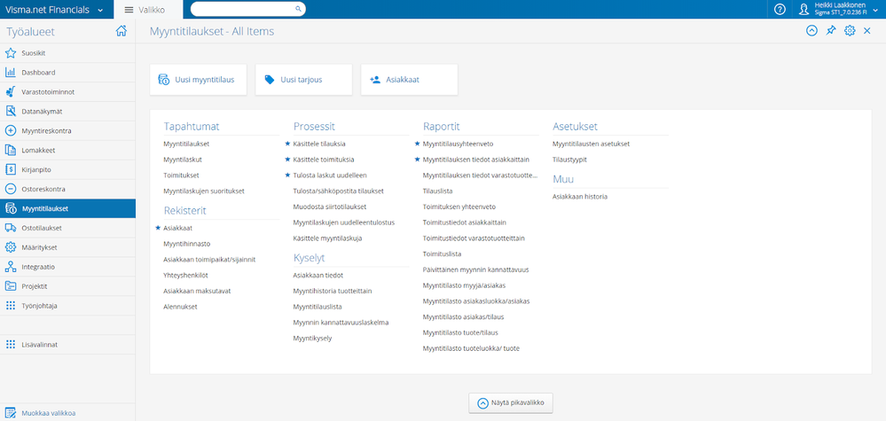886x421 pixels.
Task: Open Myyntitilausten asetukset link
Action: click(x=591, y=144)
